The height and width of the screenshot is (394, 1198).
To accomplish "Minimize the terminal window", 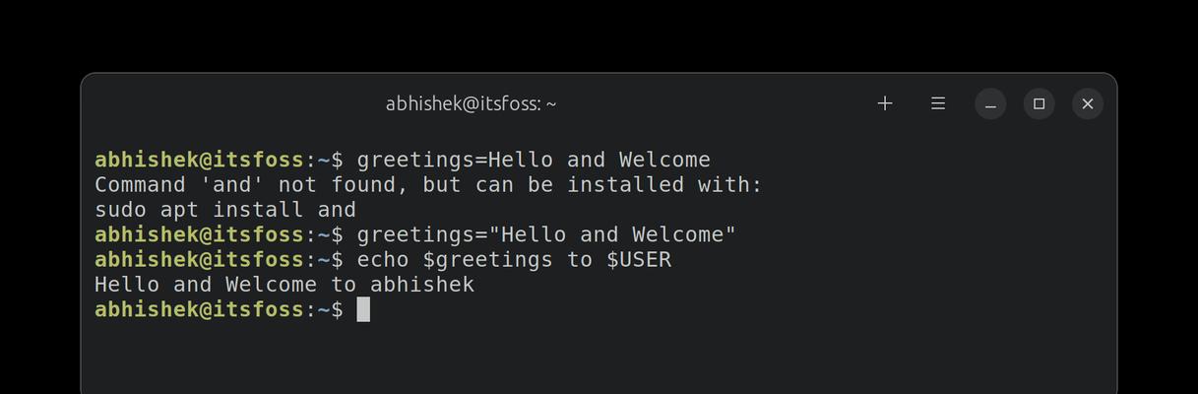I will coord(990,103).
